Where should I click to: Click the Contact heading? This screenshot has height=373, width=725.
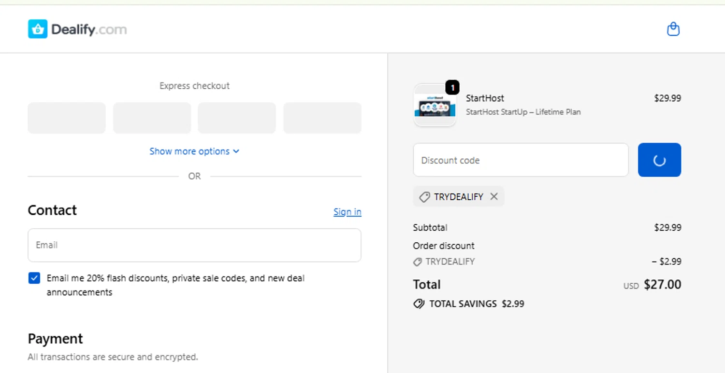(x=52, y=210)
